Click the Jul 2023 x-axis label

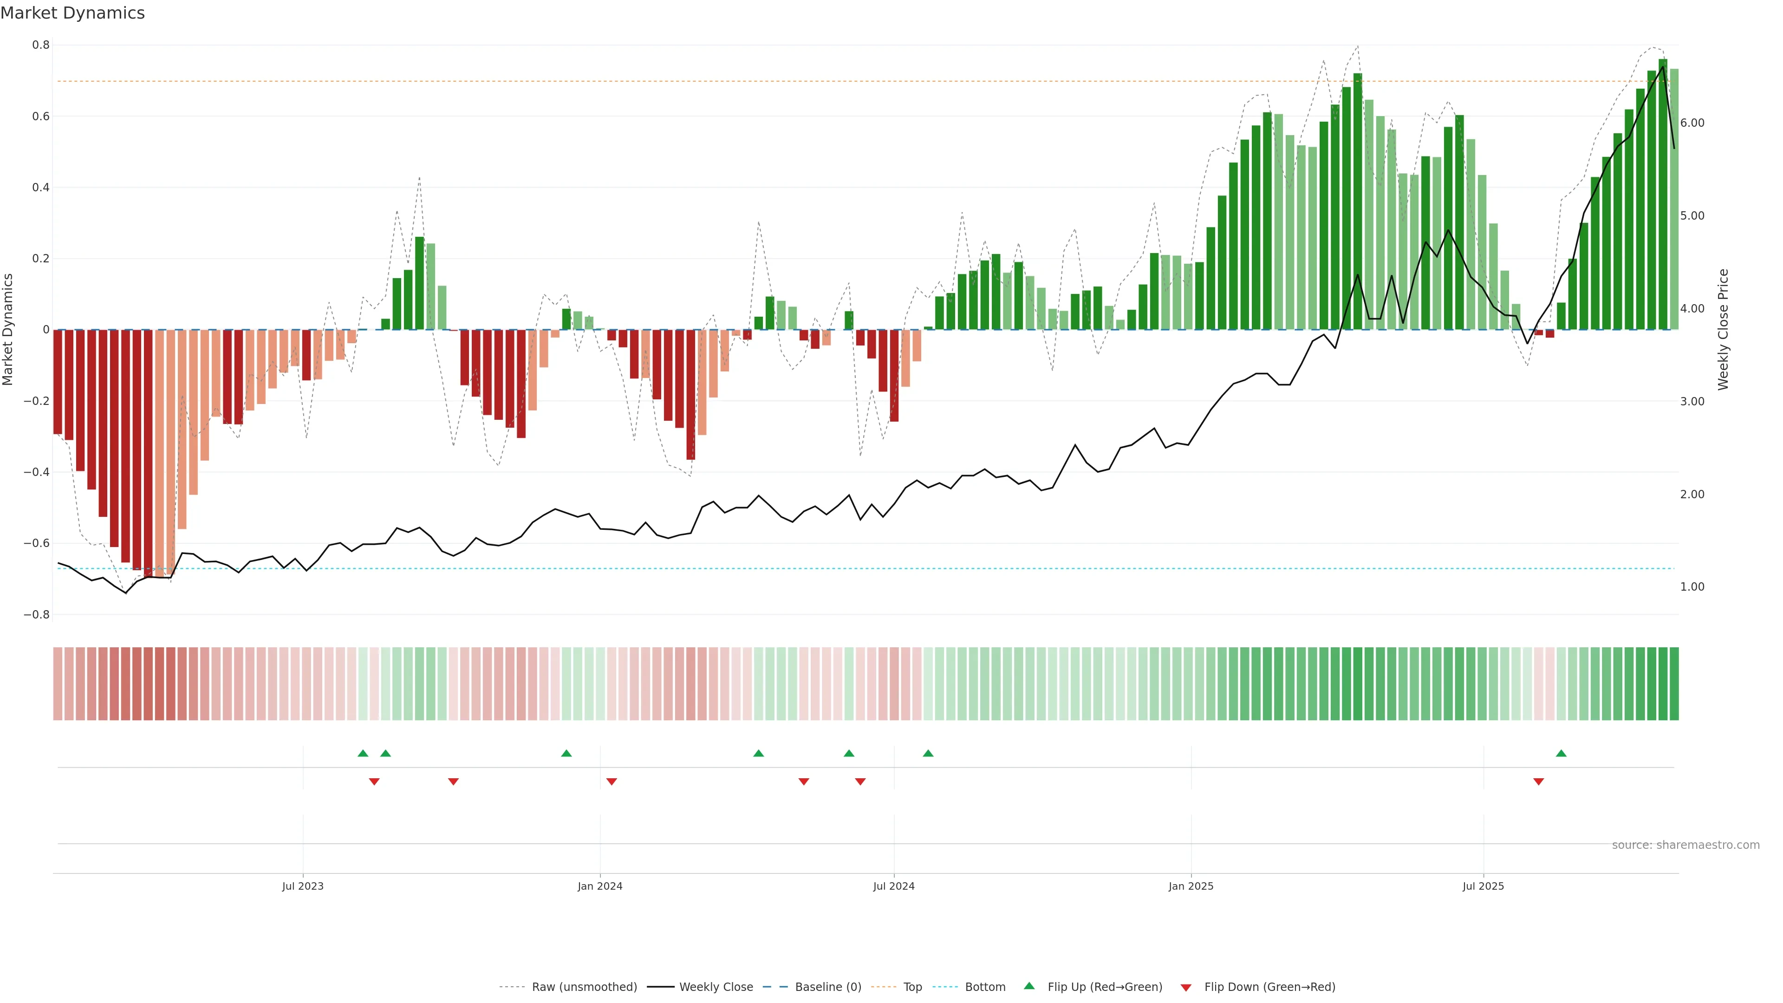[302, 886]
